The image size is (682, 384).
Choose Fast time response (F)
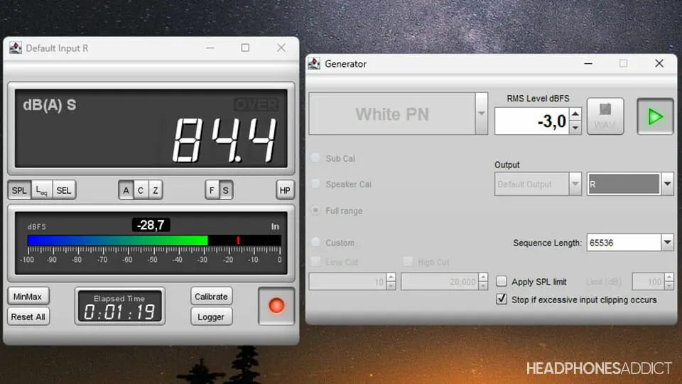pyautogui.click(x=212, y=190)
